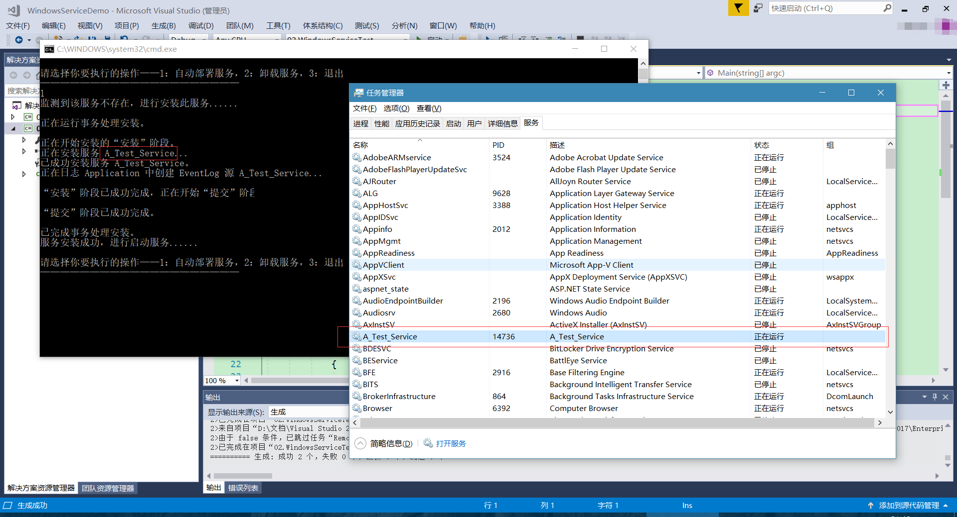Open the document tab overflow dropdown arrow
Viewport: 957px width, 517px height.
[949, 60]
